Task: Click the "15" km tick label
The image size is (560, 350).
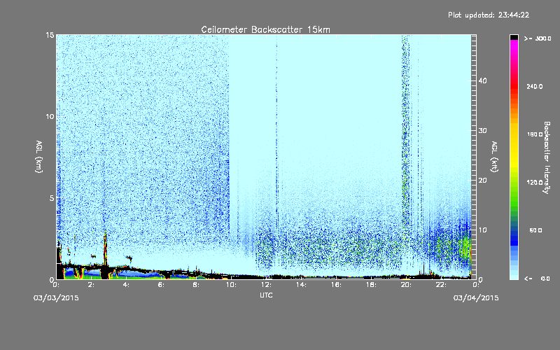Action: pos(50,35)
